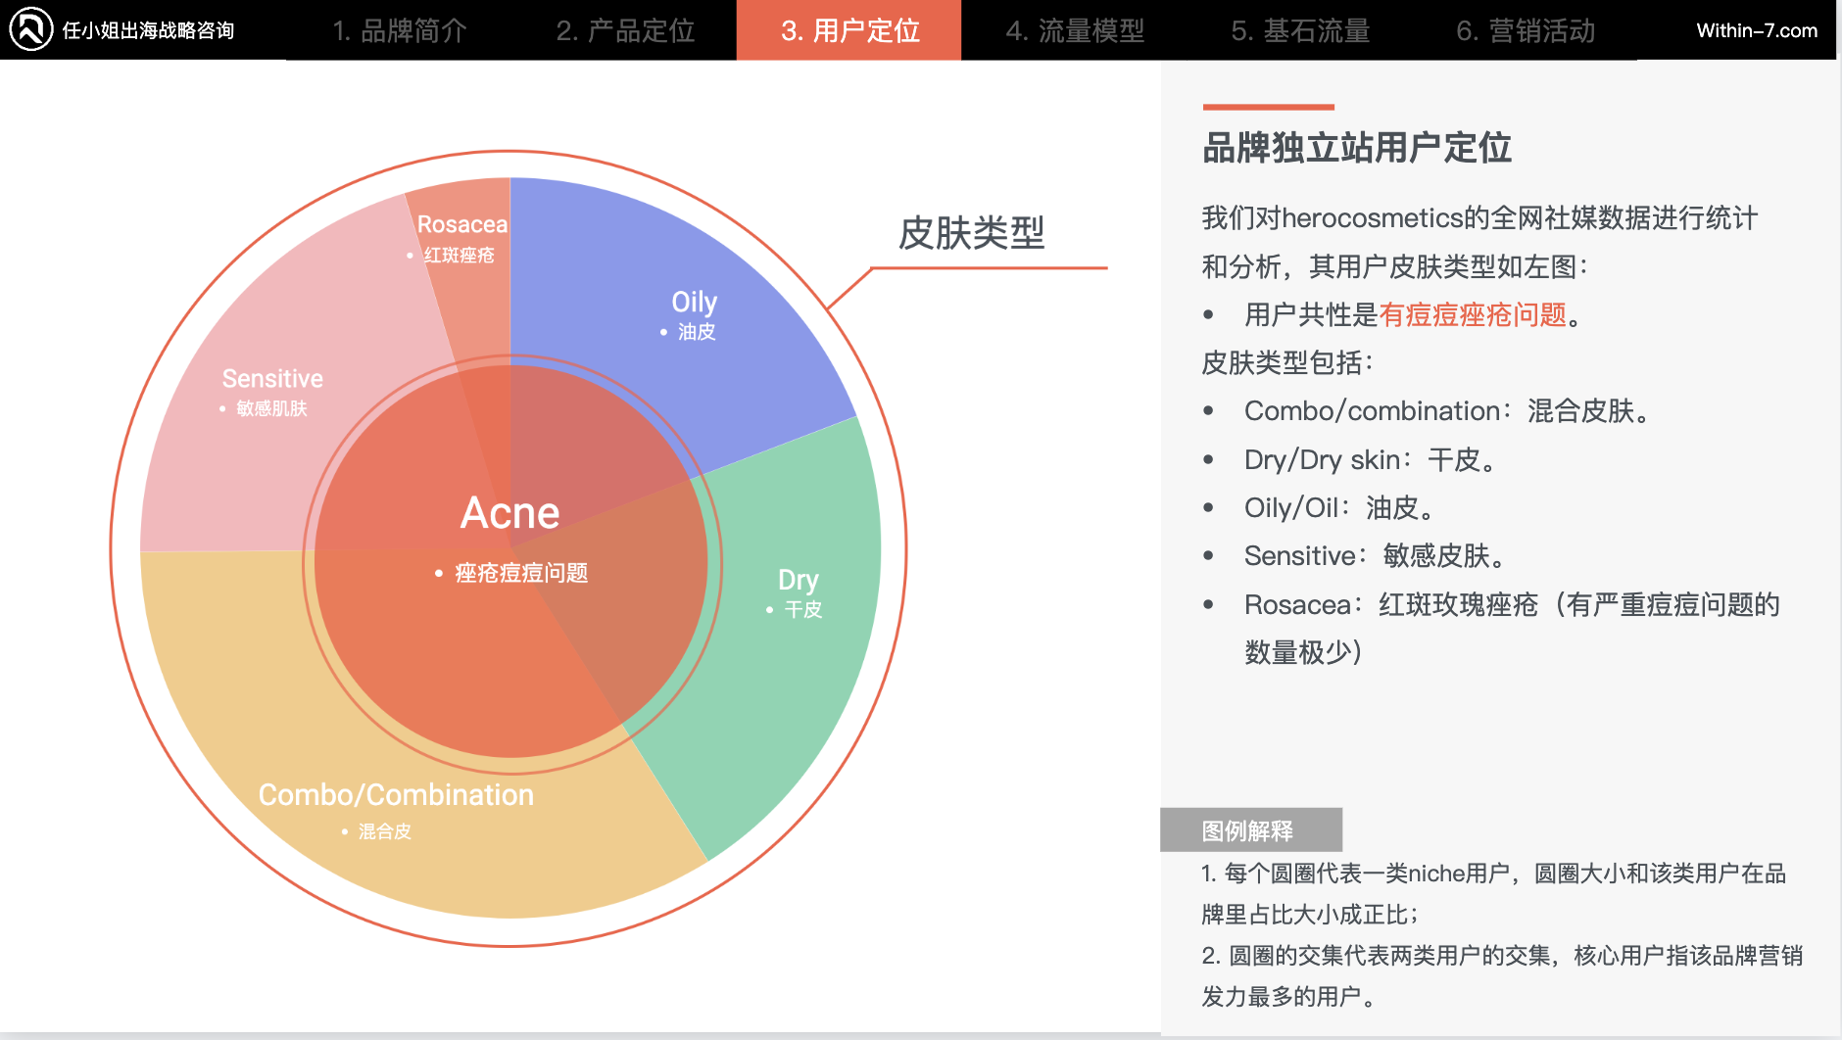
Task: Switch to the 6. 营销活动 tab
Action: (x=1526, y=31)
